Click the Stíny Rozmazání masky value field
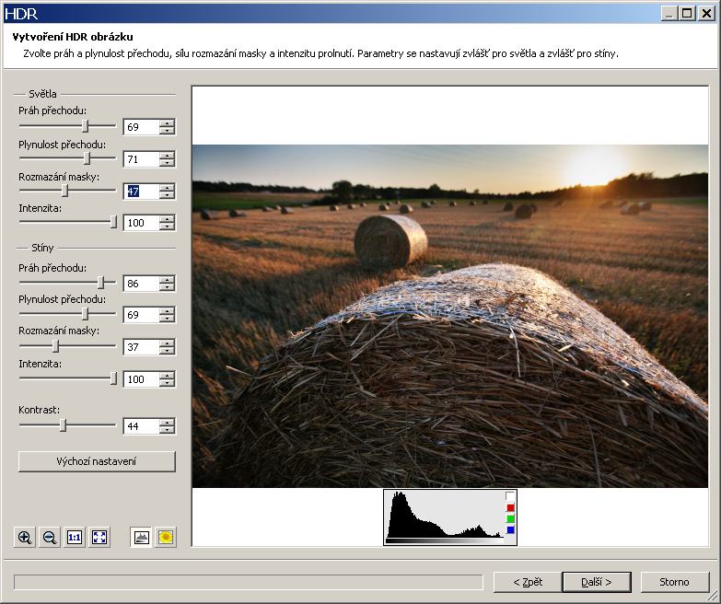Screen dimensions: 721x604 coord(141,347)
